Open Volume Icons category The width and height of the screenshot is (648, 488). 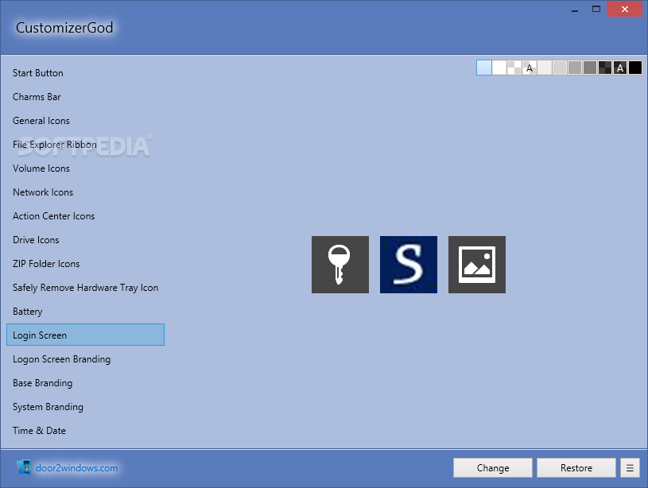tap(86, 168)
